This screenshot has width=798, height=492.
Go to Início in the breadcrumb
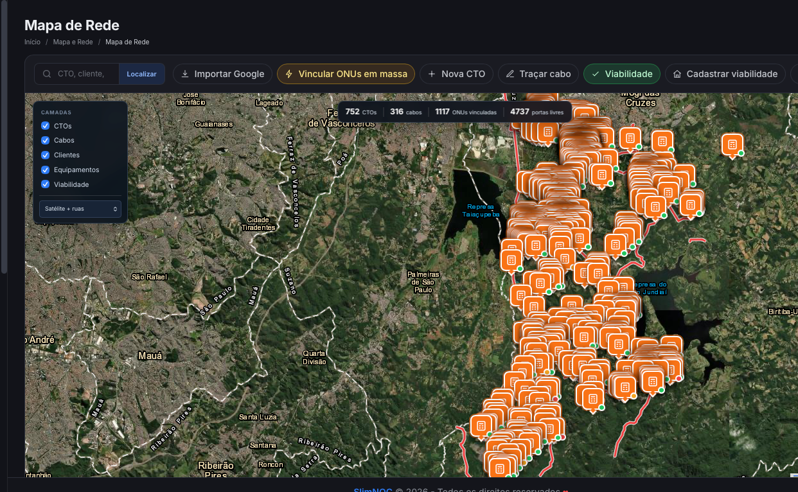32,42
